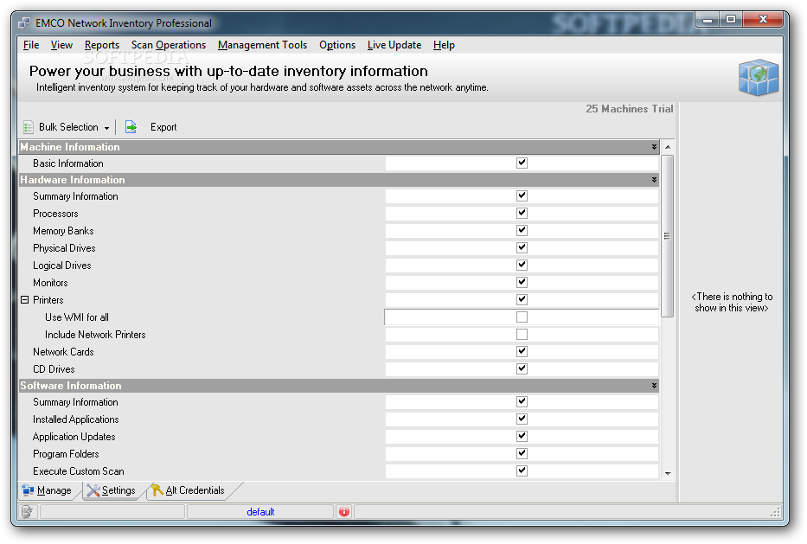Collapse Machine Information section chevron
This screenshot has height=544, width=807.
[x=654, y=147]
